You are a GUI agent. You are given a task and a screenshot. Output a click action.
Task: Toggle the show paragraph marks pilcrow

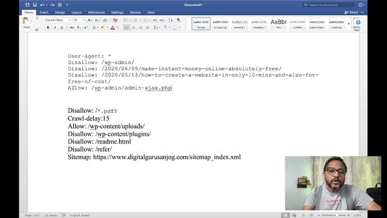point(178,20)
